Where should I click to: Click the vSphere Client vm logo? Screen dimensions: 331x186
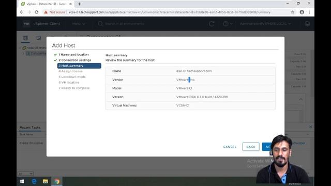(26, 24)
